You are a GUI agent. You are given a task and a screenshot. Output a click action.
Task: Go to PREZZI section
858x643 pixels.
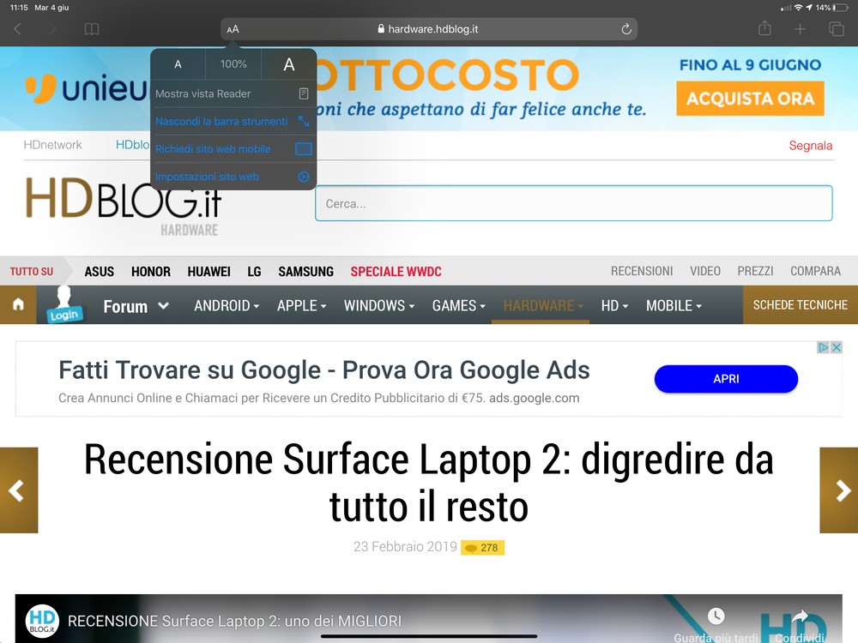pyautogui.click(x=755, y=271)
